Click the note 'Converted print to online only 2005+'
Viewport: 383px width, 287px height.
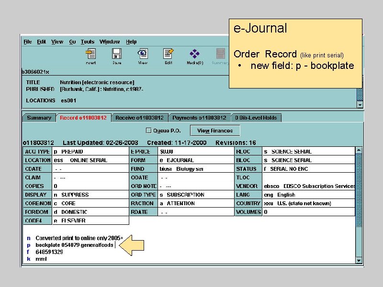point(79,238)
